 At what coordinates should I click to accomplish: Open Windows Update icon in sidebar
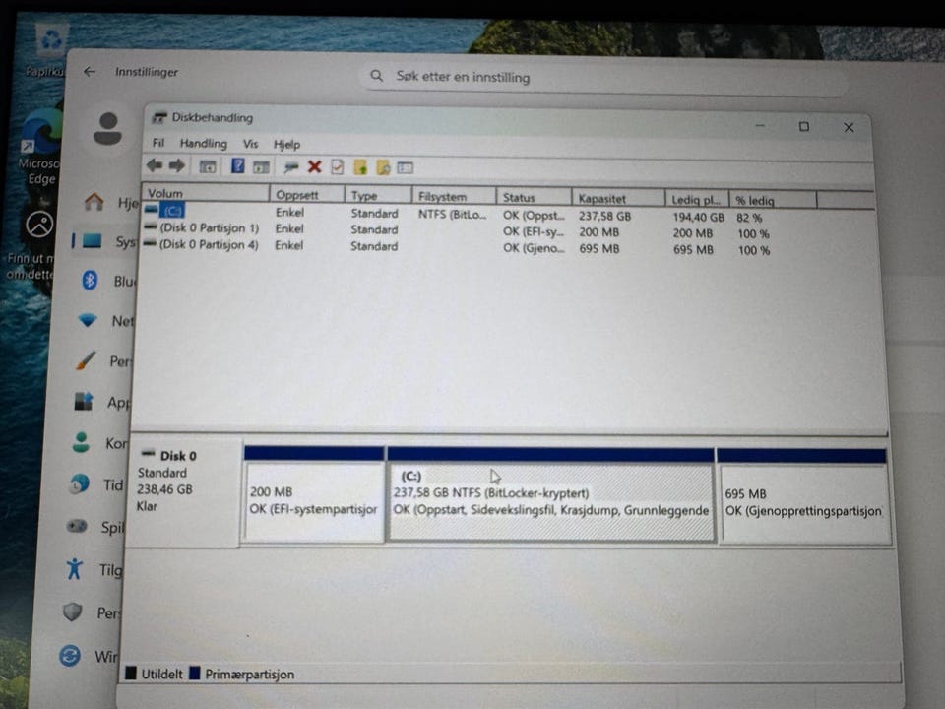tap(70, 656)
